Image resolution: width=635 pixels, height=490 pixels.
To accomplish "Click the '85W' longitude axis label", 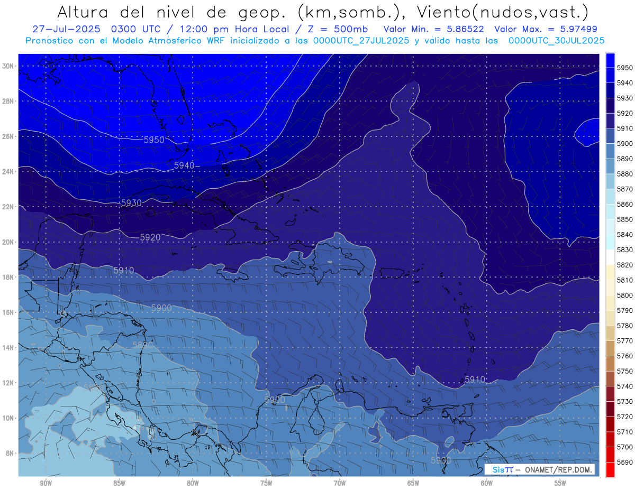I will pos(119,483).
